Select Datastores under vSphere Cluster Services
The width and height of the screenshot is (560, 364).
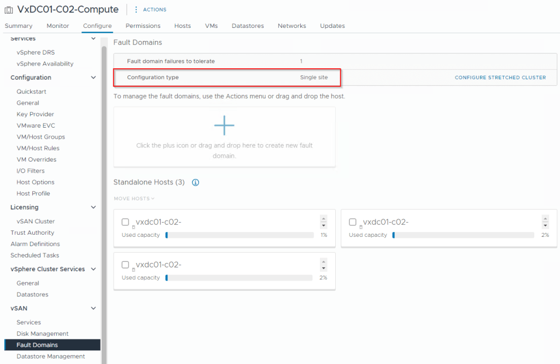[x=32, y=295]
